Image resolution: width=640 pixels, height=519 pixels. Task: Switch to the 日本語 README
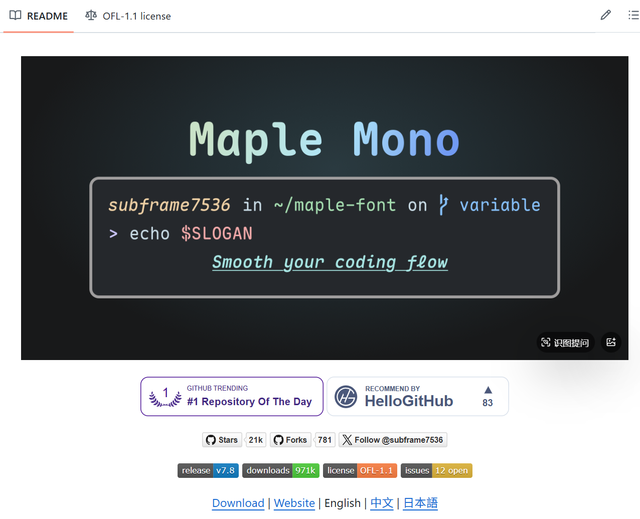[x=420, y=503]
